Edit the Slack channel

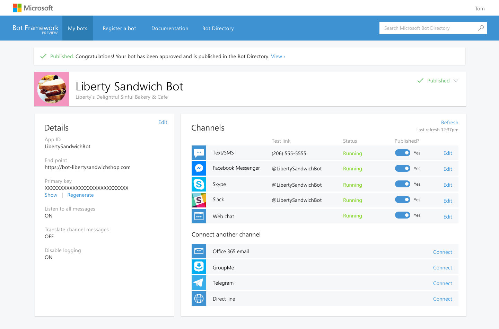tap(448, 201)
